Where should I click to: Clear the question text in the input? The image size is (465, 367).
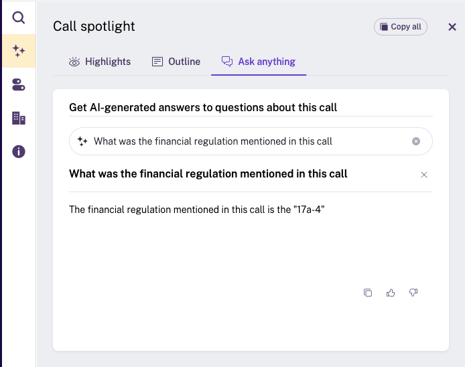tap(416, 141)
